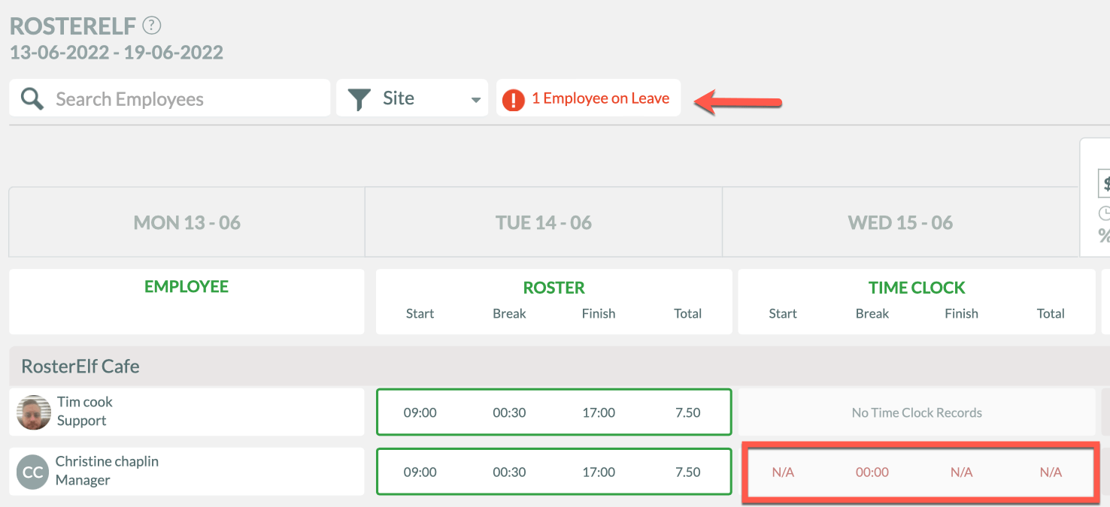Click the Manager role label
Screen dimensions: 1110x507
[83, 480]
